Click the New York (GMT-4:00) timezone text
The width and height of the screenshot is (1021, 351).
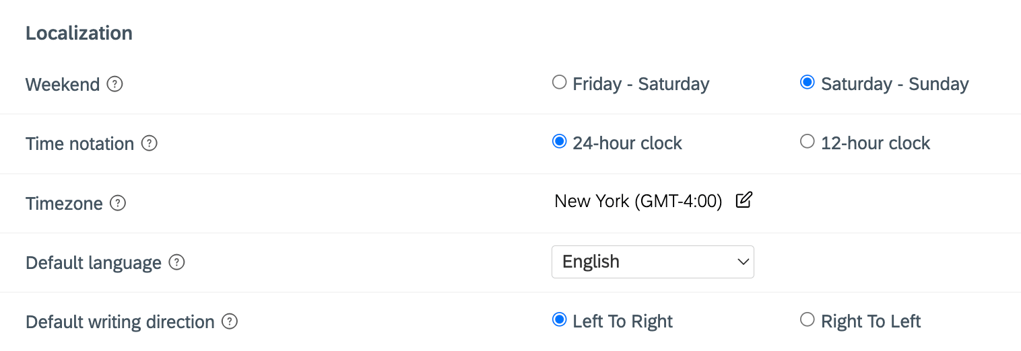coord(638,201)
